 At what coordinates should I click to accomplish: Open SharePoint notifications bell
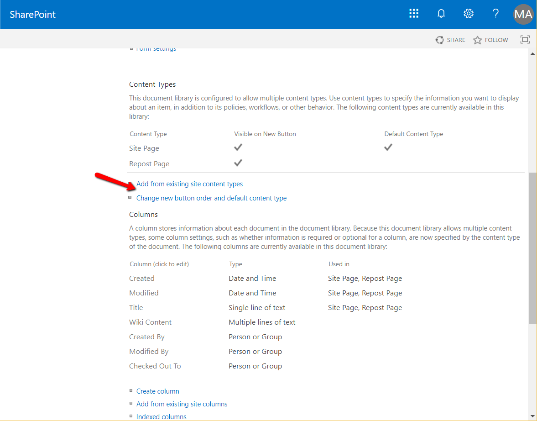(441, 13)
